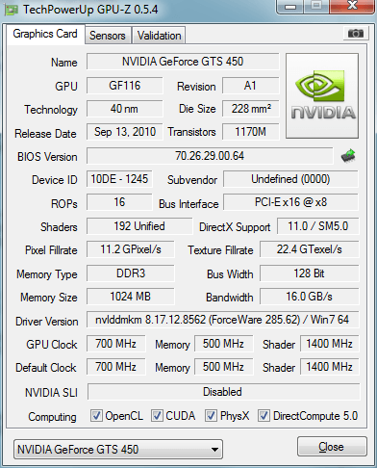The height and width of the screenshot is (468, 377).
Task: Switch to the Sensors tab
Action: pos(108,36)
